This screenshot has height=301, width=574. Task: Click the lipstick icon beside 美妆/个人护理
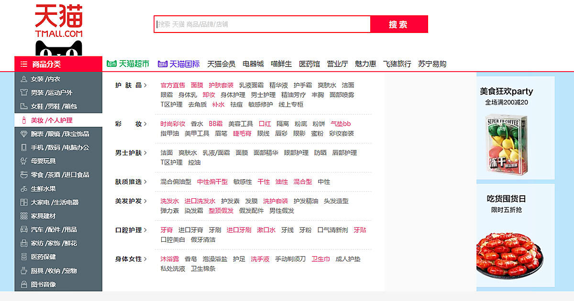pyautogui.click(x=23, y=120)
